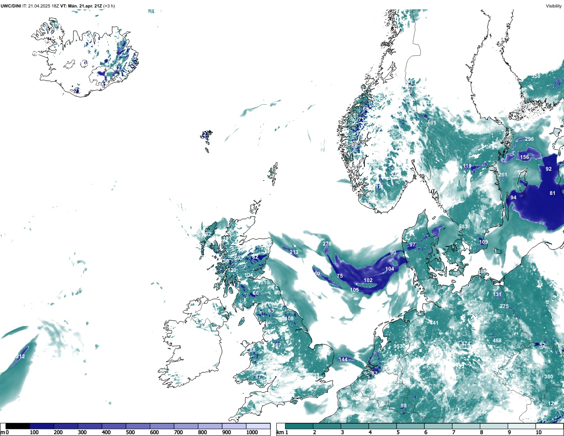Click the 'UWC/DINI' model label
Image resolution: width=564 pixels, height=436 pixels.
click(x=11, y=6)
